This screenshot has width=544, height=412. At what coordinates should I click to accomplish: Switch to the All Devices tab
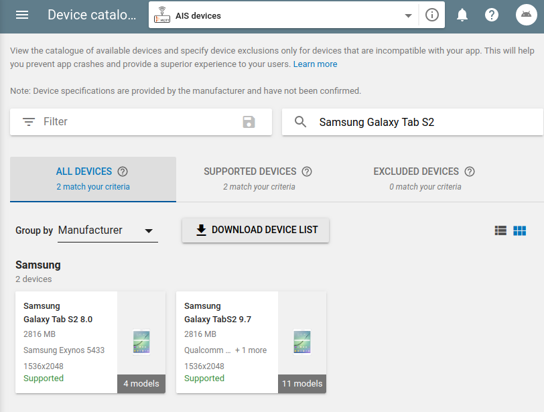93,179
